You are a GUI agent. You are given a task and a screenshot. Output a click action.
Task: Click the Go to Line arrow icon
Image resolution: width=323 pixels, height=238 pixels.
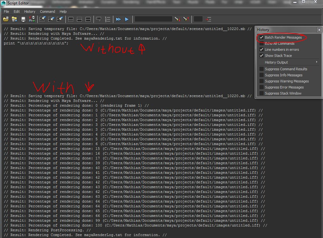208,19
